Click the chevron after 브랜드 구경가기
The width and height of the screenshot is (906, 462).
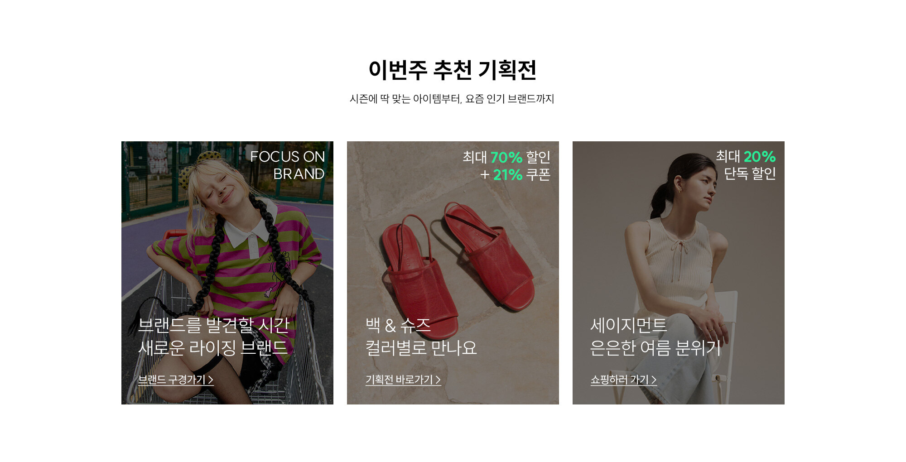pyautogui.click(x=211, y=380)
